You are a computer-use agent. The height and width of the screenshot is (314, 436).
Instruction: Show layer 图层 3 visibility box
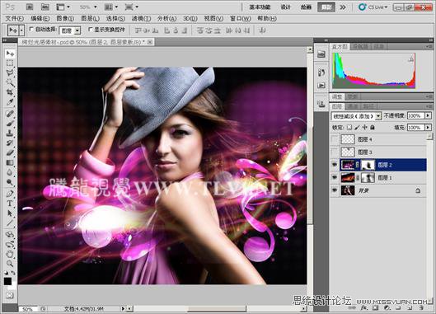click(x=335, y=152)
